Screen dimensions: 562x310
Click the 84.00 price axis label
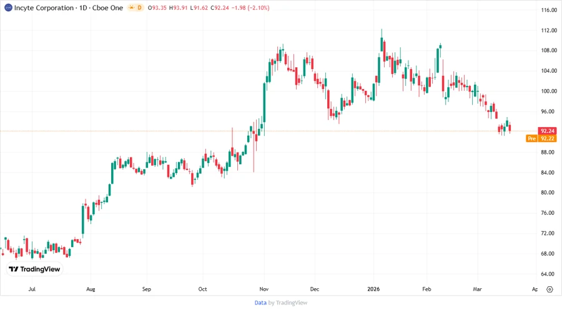[549, 172]
